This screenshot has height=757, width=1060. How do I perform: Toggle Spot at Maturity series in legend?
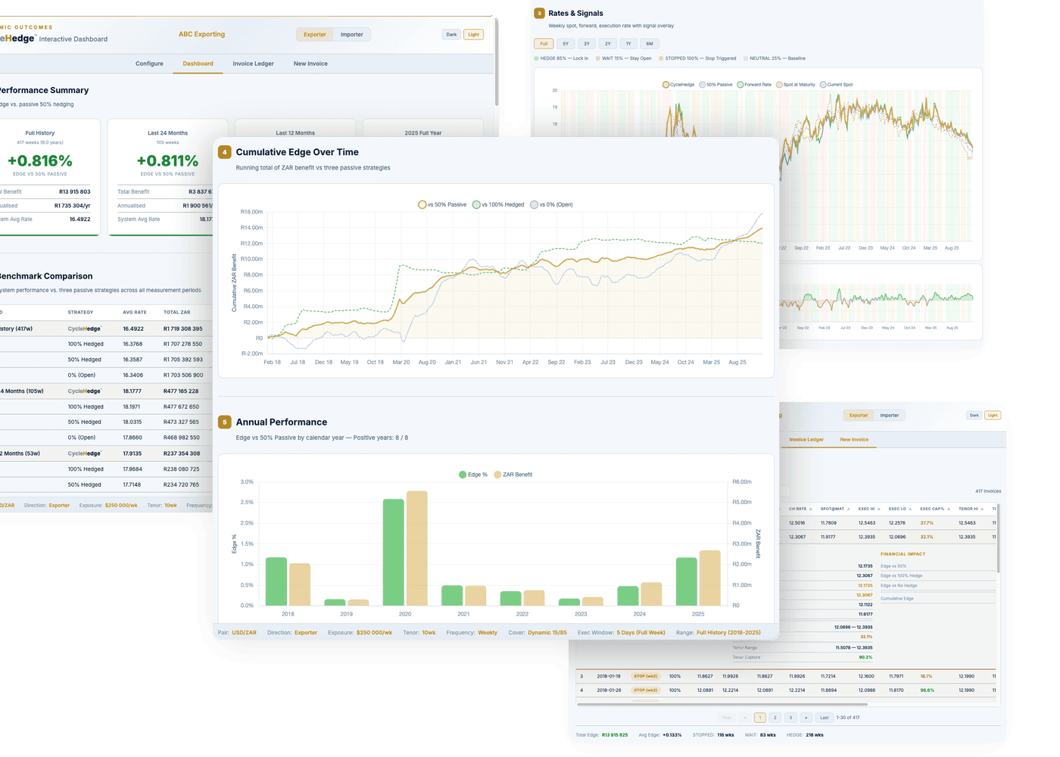point(796,85)
